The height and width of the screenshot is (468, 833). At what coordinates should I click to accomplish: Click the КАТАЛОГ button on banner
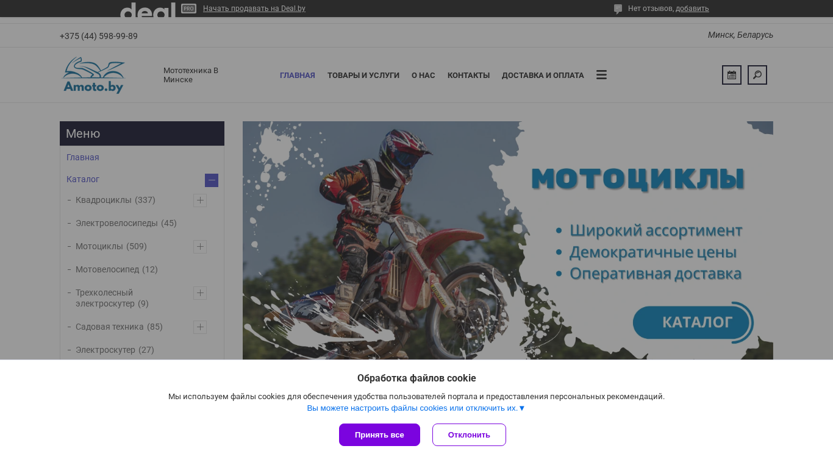click(x=693, y=322)
